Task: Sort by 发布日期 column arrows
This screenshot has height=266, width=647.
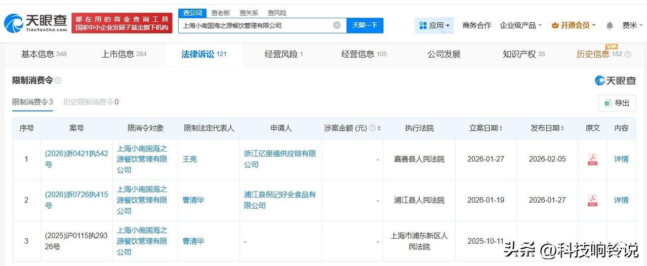Action: point(562,128)
